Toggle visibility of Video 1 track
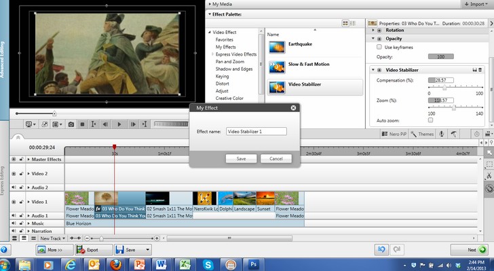The height and width of the screenshot is (271, 494). [x=14, y=202]
